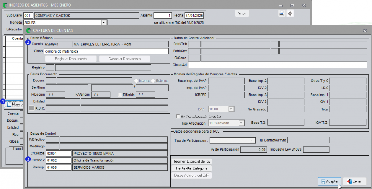
Task: Minimize the Ingreso de Asientos window
Action: (x=281, y=5)
